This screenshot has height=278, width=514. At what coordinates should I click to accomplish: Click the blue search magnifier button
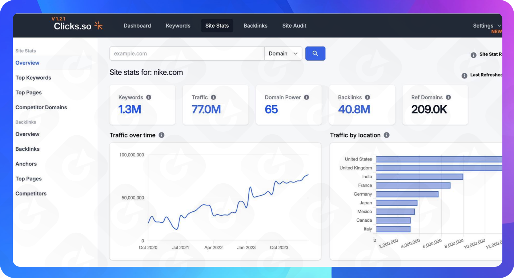coord(315,53)
